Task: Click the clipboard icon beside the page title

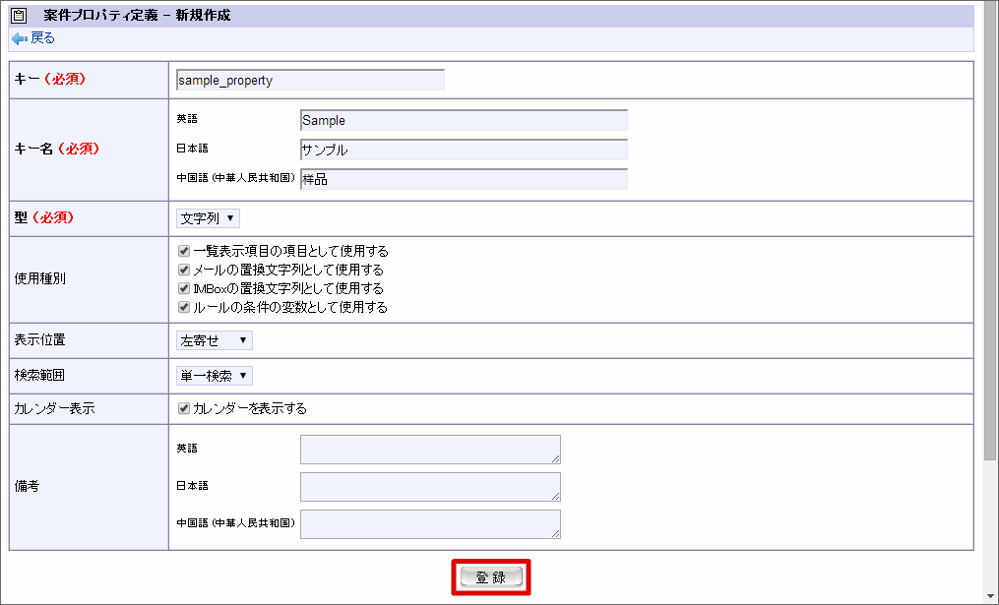Action: (19, 16)
